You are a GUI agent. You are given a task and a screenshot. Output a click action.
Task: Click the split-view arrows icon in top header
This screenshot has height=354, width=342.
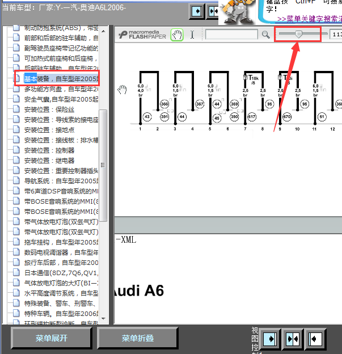coord(213,11)
